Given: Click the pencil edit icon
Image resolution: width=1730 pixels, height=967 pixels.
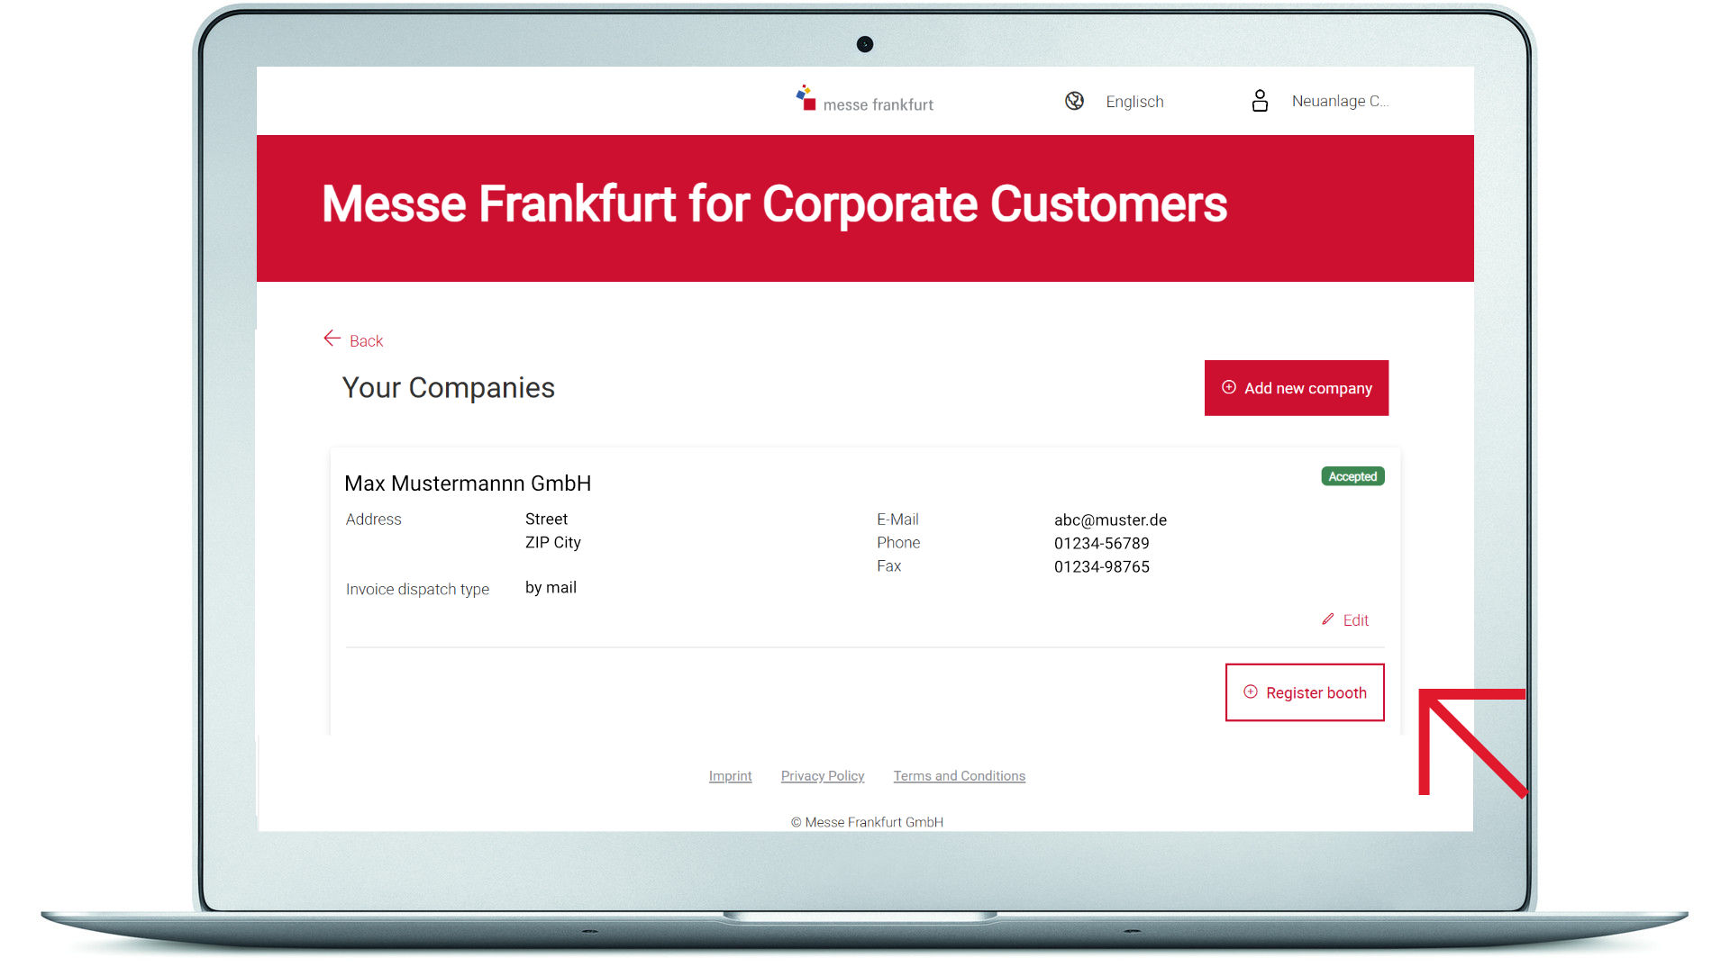Looking at the screenshot, I should pyautogui.click(x=1327, y=619).
